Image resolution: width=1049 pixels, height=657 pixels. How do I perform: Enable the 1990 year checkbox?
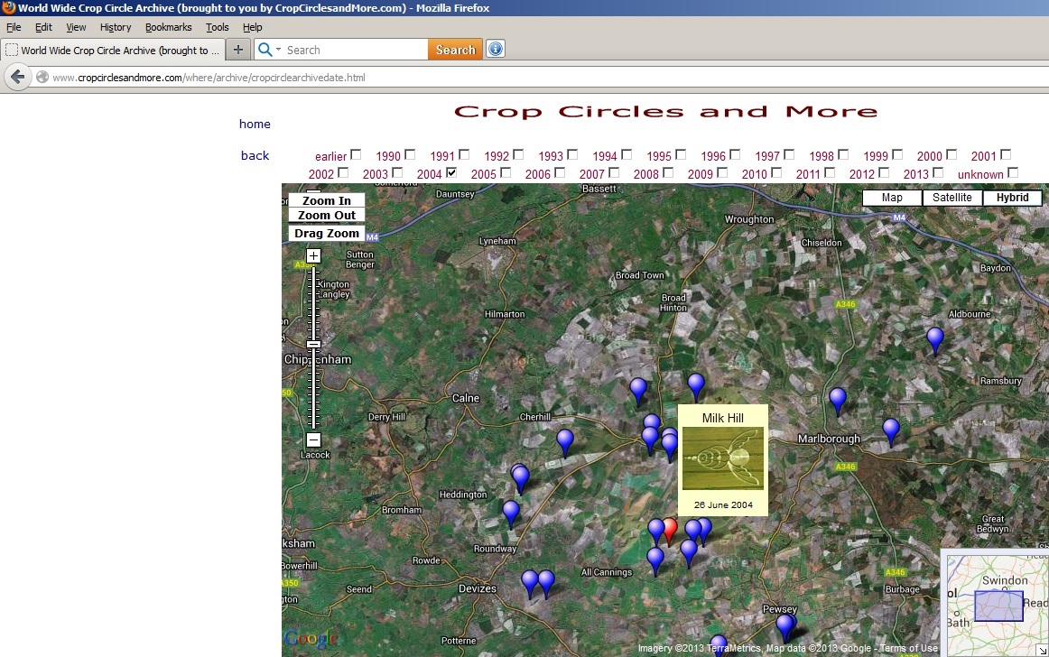[410, 154]
